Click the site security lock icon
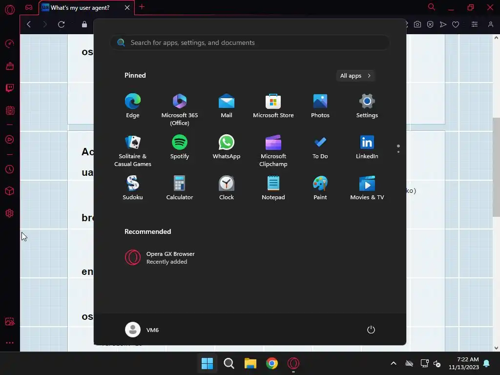This screenshot has height=375, width=500. tap(84, 24)
